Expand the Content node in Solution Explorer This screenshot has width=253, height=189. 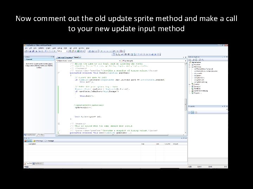(190, 84)
